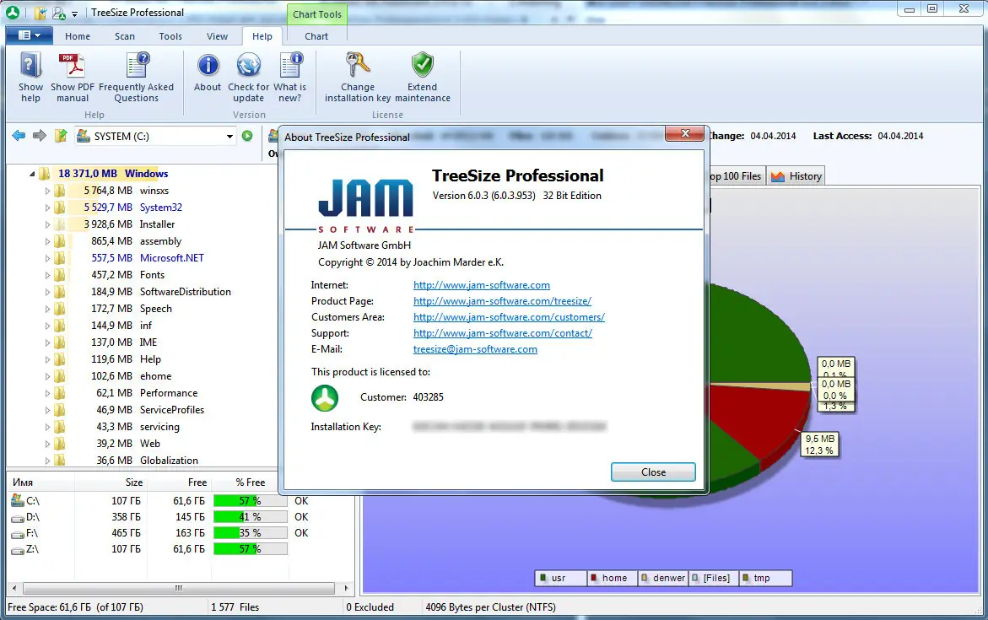
Task: Expand the Installer folder
Action: 47,224
